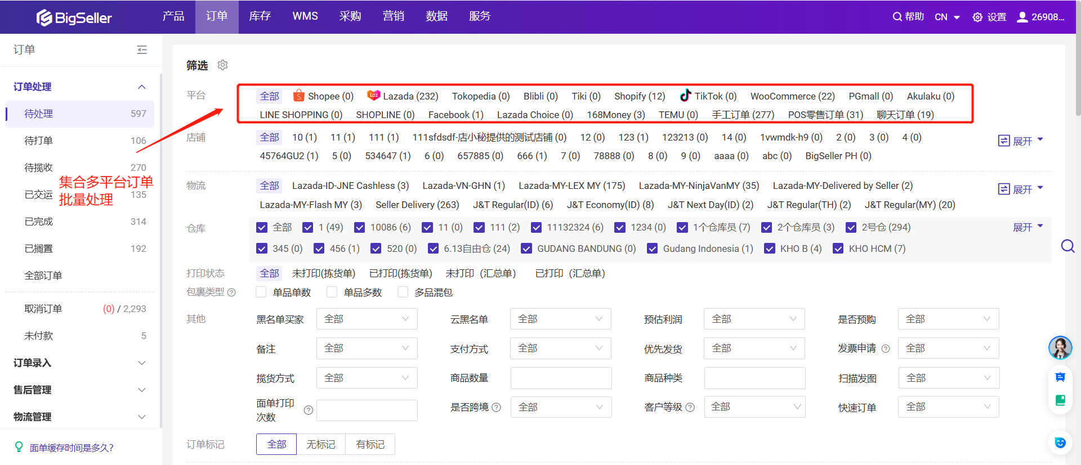Open the help search icon in header
Viewport: 1081px width, 465px height.
coord(897,17)
